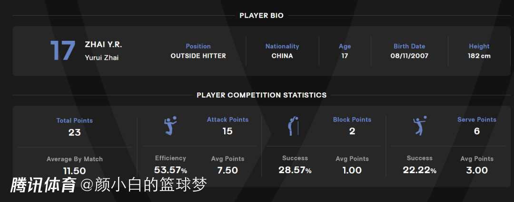Click the Block Points heading

click(352, 119)
